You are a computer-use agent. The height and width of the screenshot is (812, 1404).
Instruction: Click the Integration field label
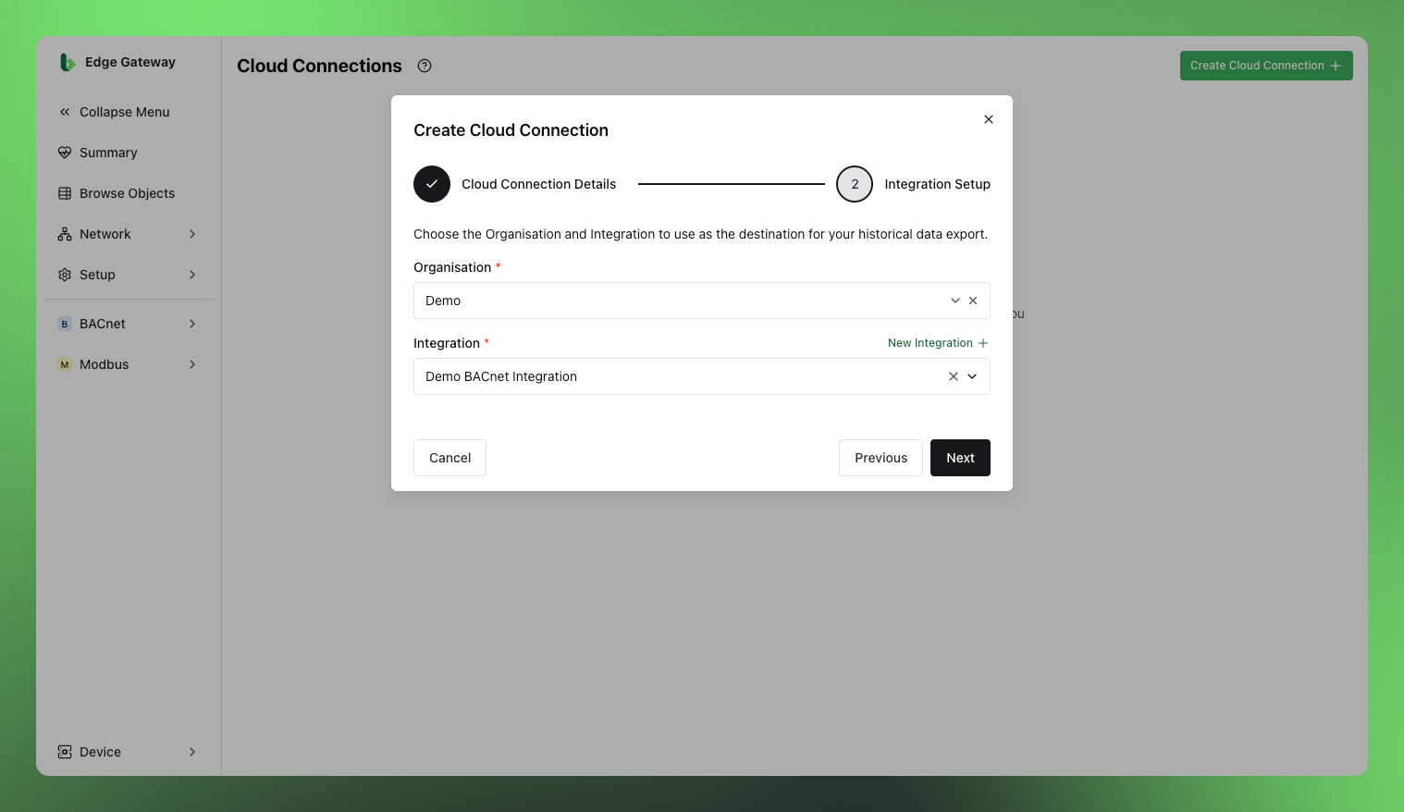(447, 343)
